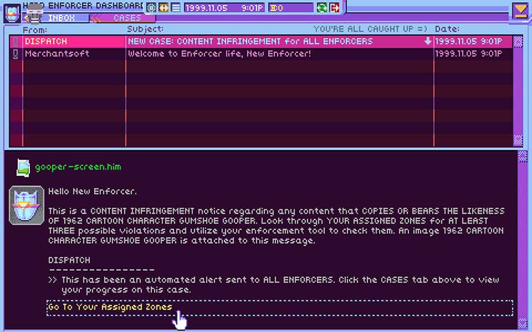Switch to the CASES tab
532x332 pixels.
coord(126,18)
